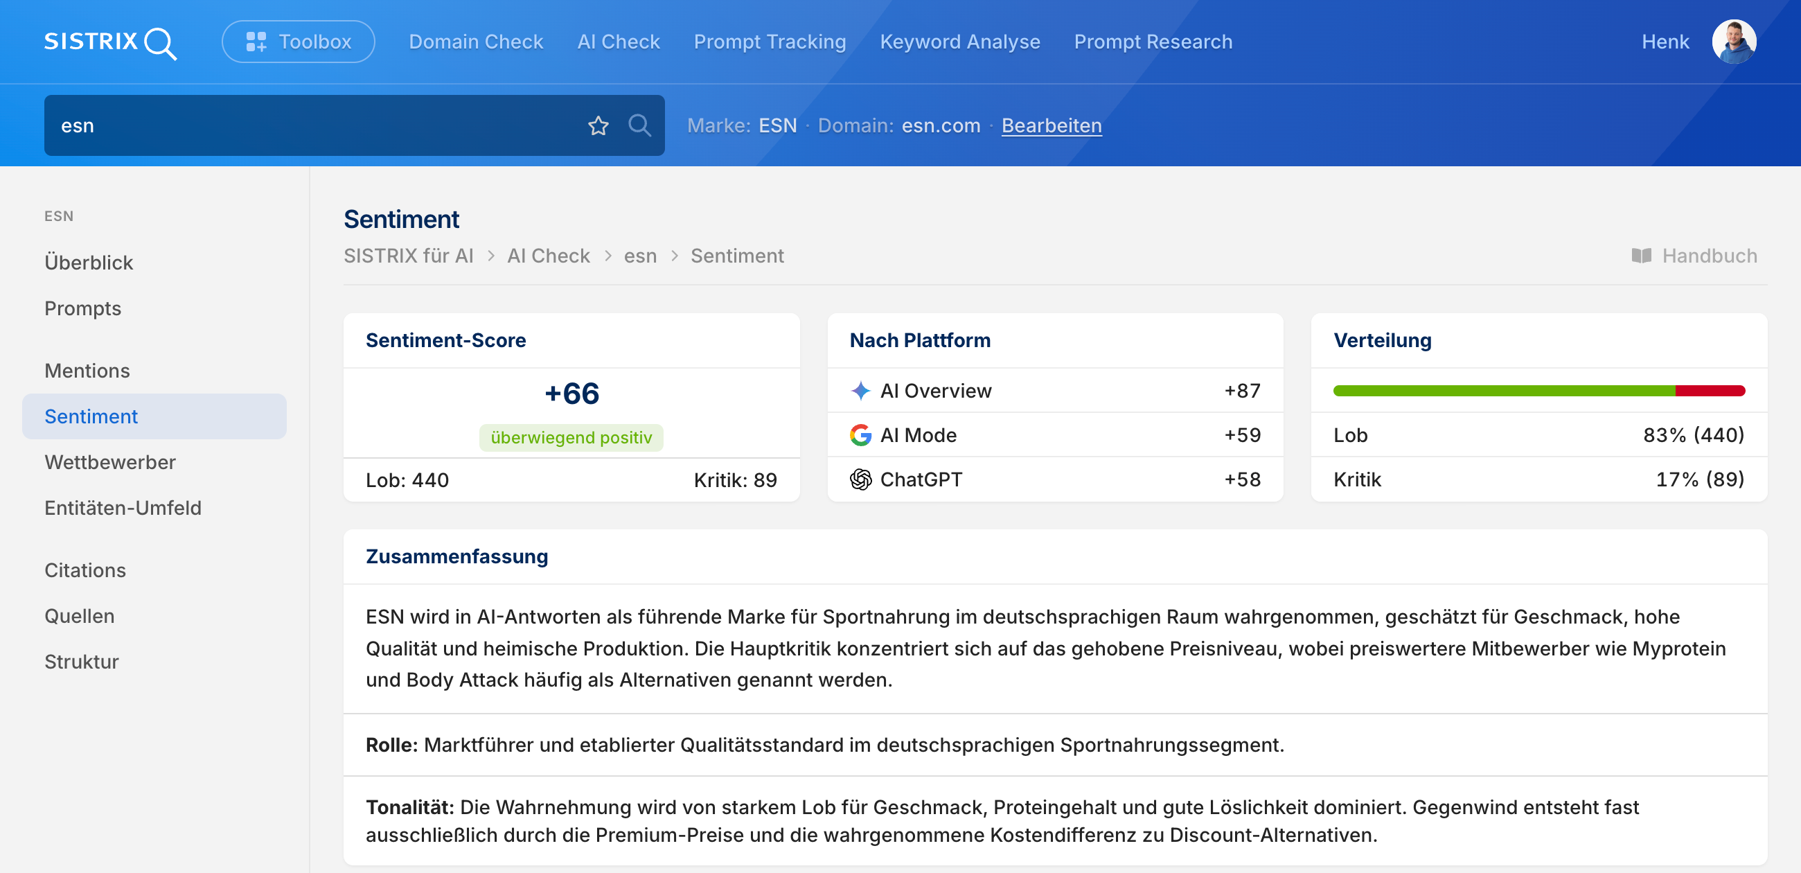Click the Toolbox grid icon
Image resolution: width=1801 pixels, height=873 pixels.
point(256,42)
